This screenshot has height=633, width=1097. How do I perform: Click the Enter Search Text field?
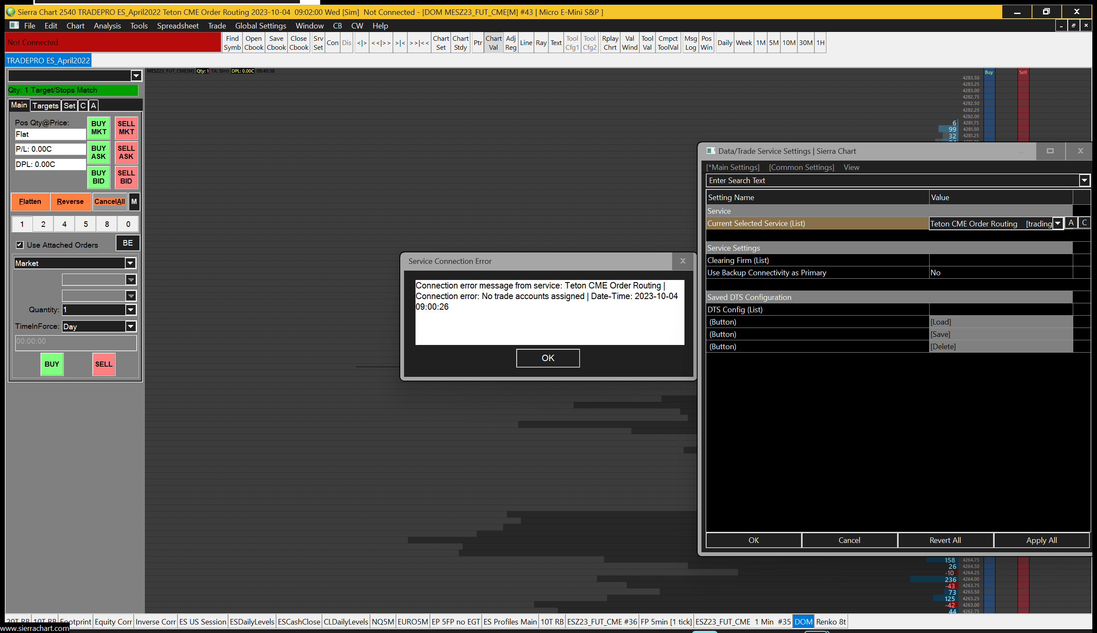tap(891, 181)
